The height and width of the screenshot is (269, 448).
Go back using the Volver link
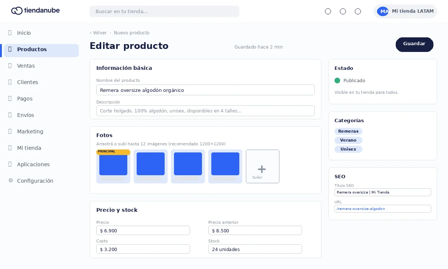tap(98, 33)
